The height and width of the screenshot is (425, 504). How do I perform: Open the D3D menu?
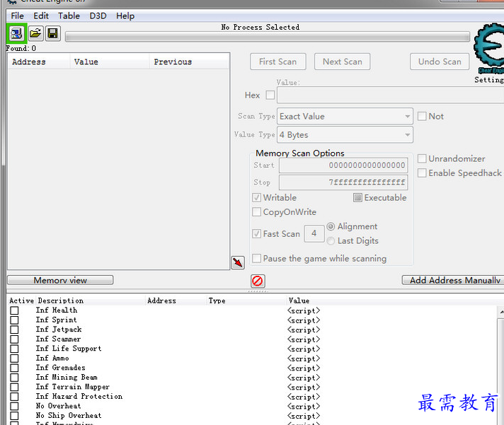[98, 16]
